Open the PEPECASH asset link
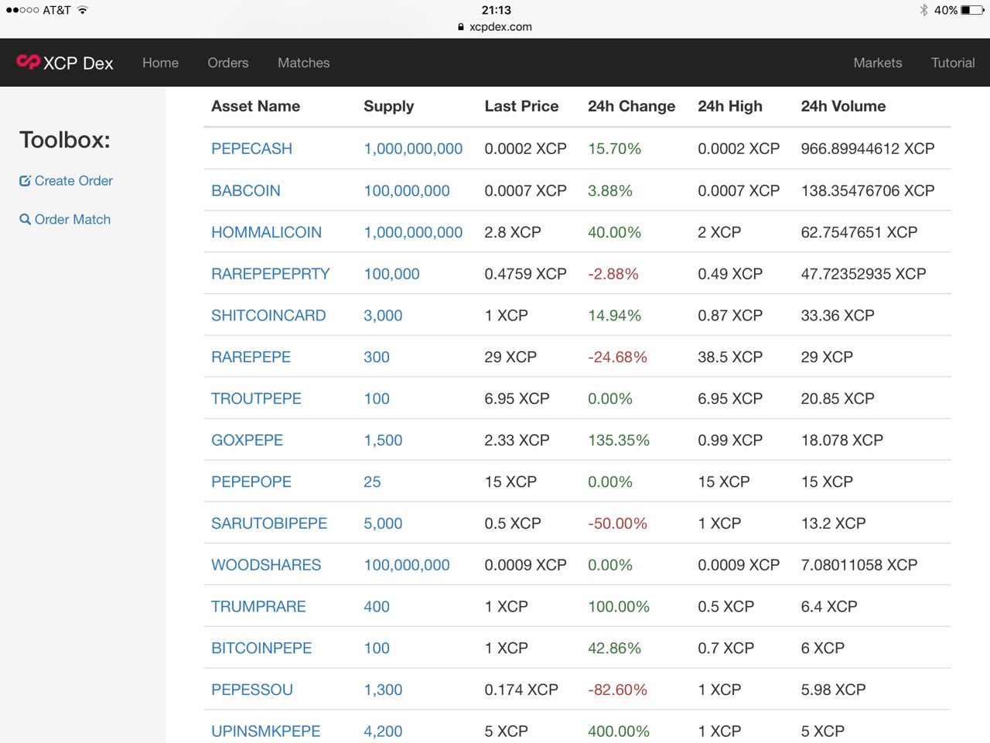Viewport: 990px width, 743px height. [x=251, y=149]
